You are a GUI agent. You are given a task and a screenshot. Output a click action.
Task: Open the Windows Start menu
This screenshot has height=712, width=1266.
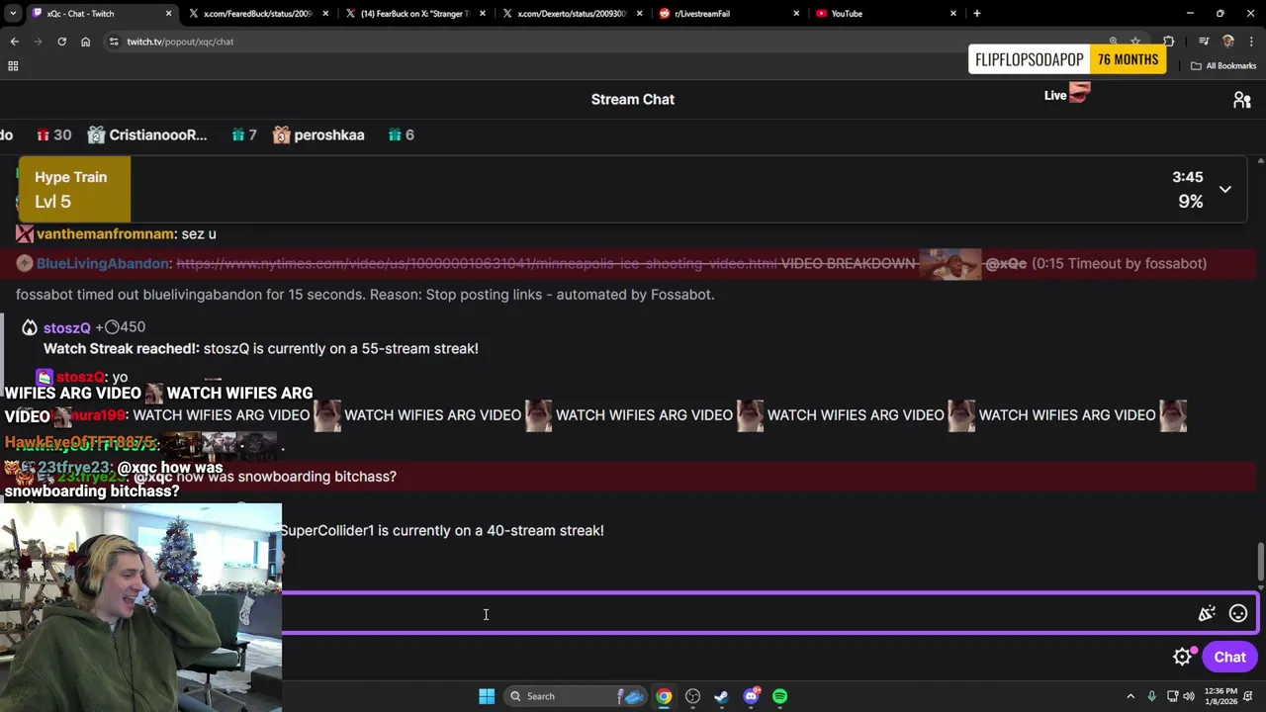tap(487, 696)
